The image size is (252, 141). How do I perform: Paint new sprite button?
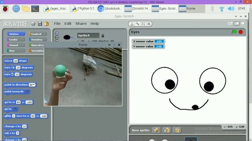[x=157, y=130]
